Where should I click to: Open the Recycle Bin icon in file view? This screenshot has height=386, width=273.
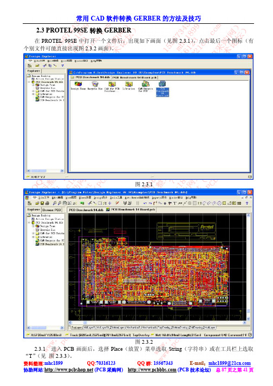pos(95,84)
